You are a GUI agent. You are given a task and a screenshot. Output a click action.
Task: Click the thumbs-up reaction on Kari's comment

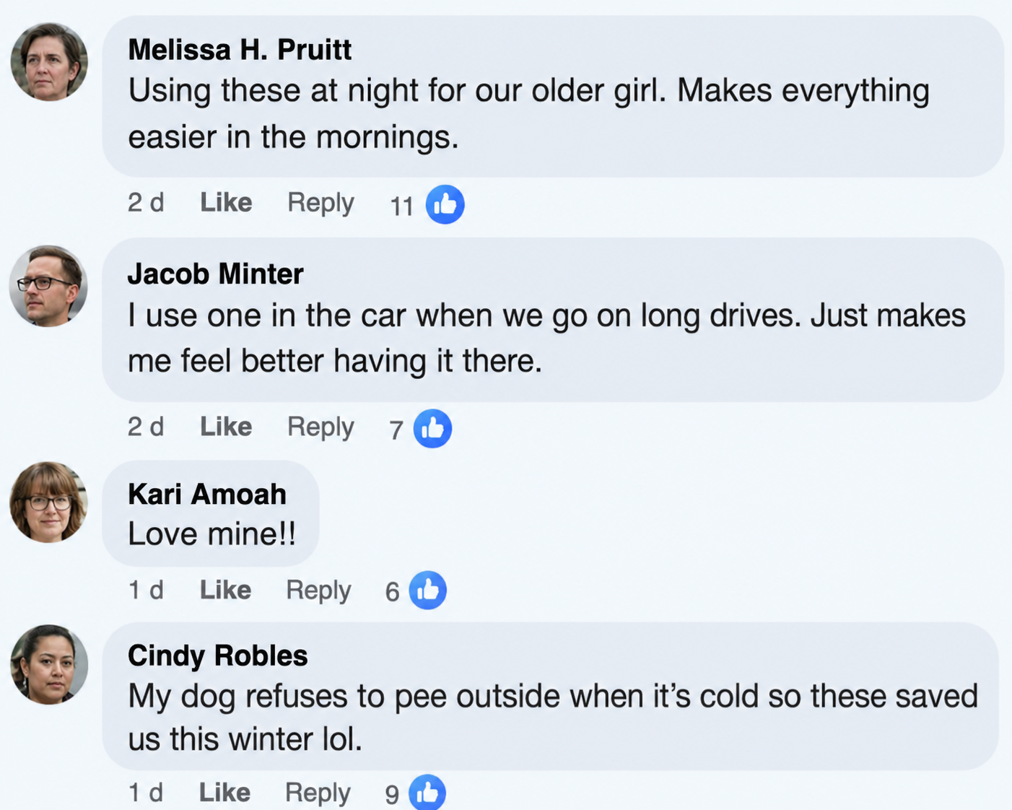428,591
